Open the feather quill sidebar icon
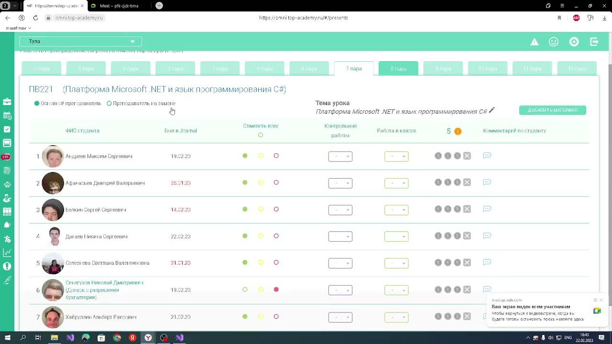This screenshot has width=612, height=344. coord(7,280)
